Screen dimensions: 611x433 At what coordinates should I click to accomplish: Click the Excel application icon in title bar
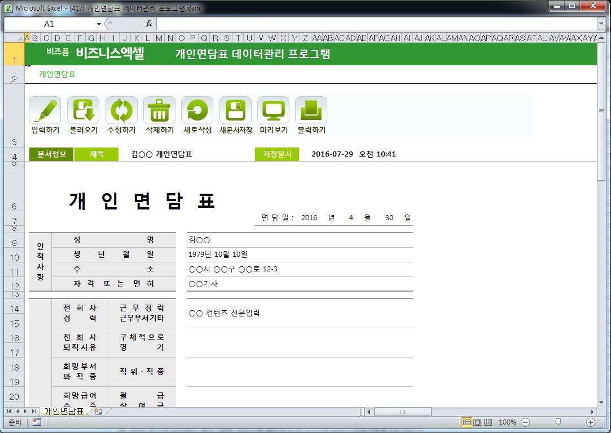8,8
